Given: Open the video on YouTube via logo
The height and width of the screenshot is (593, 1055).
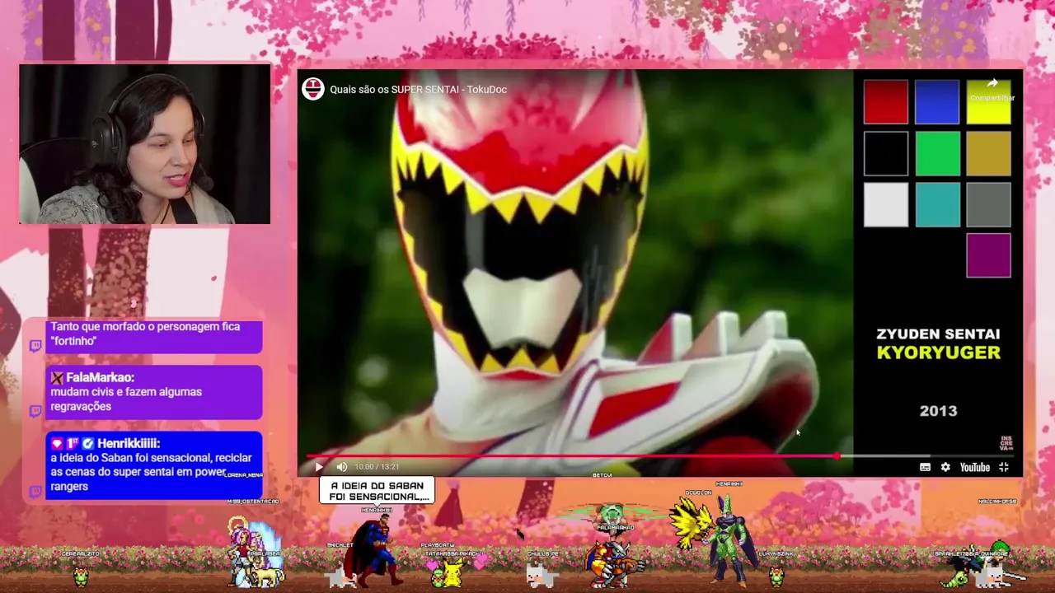Looking at the screenshot, I should click(974, 467).
